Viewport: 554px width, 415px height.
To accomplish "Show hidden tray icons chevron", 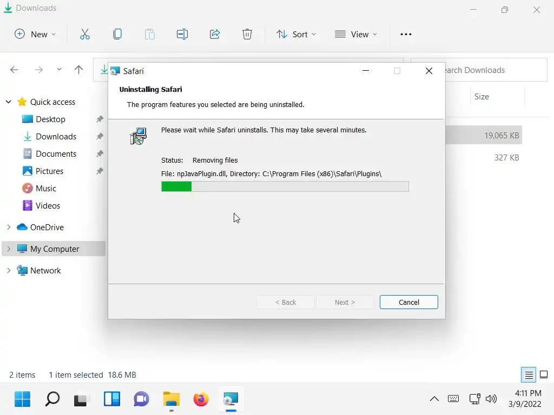I will pyautogui.click(x=434, y=399).
